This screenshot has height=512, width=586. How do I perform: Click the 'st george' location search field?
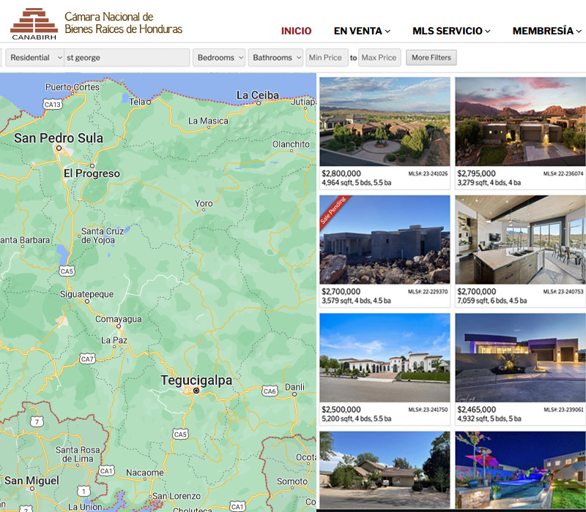(x=127, y=58)
